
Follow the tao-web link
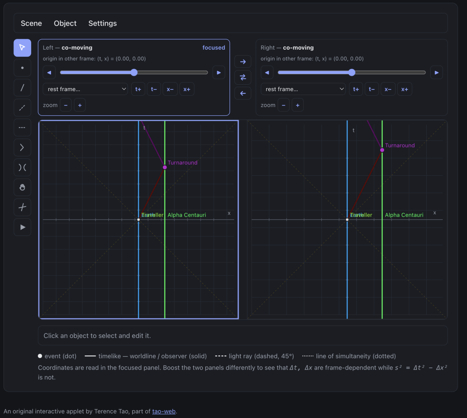click(x=164, y=411)
